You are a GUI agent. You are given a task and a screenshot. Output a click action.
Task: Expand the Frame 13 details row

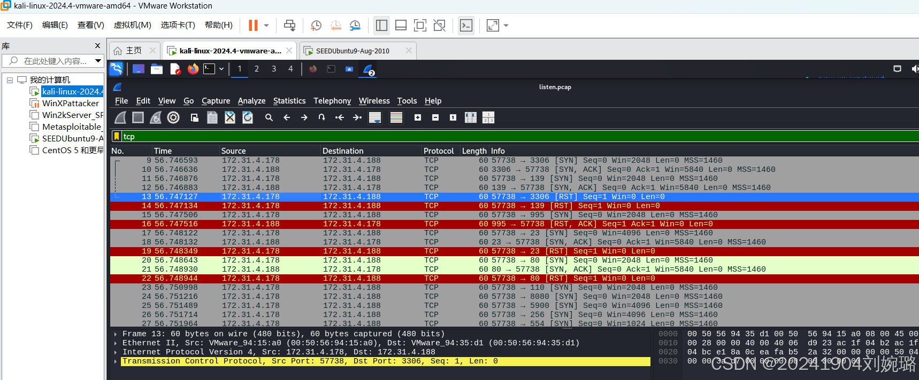[x=116, y=334]
